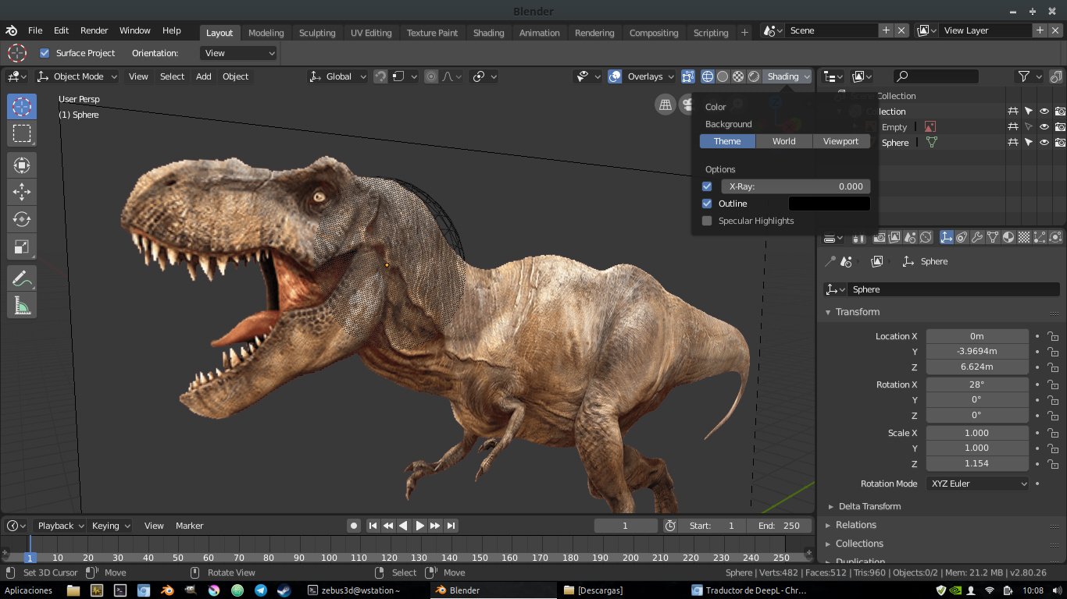
Task: Open the Physics properties tab
Action: [1055, 237]
